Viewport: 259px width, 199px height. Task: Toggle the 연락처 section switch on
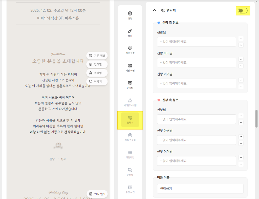[x=243, y=11]
